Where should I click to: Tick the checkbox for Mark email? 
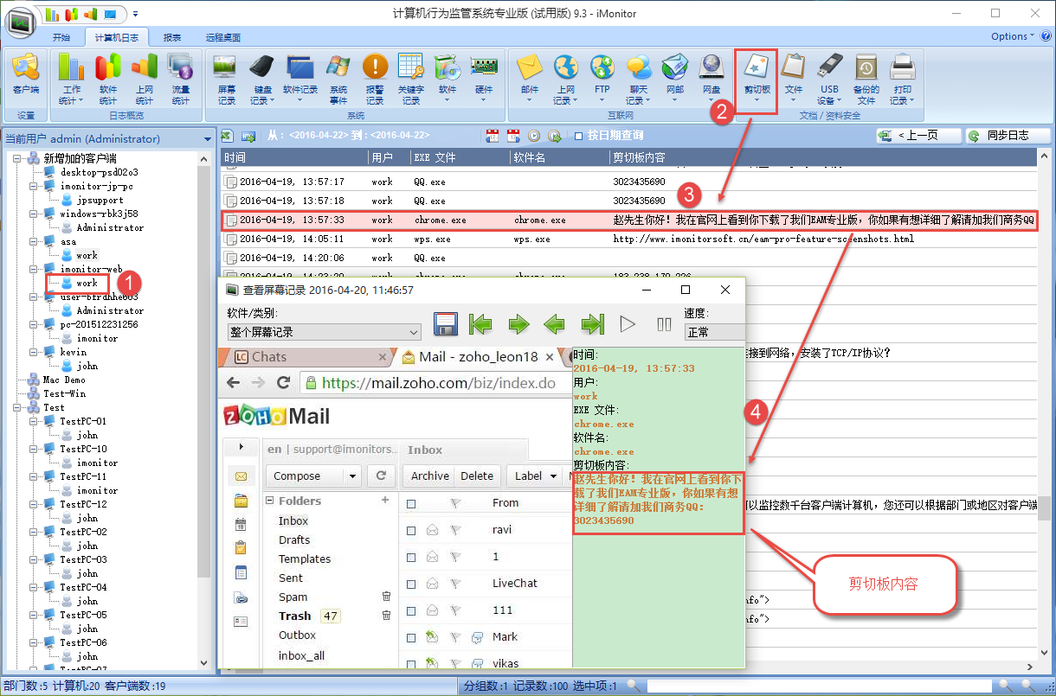click(411, 637)
